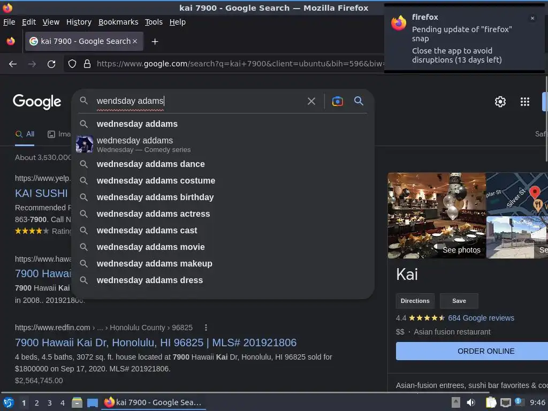Open the File menu
Image resolution: width=548 pixels, height=411 pixels.
[x=9, y=22]
